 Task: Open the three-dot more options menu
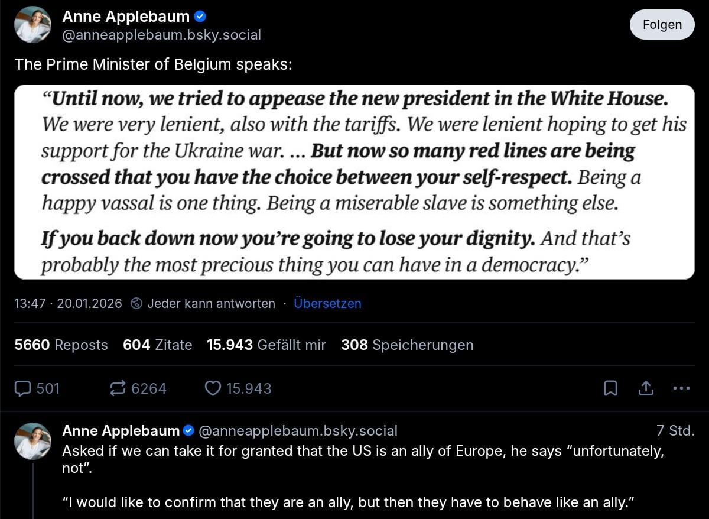coord(681,388)
